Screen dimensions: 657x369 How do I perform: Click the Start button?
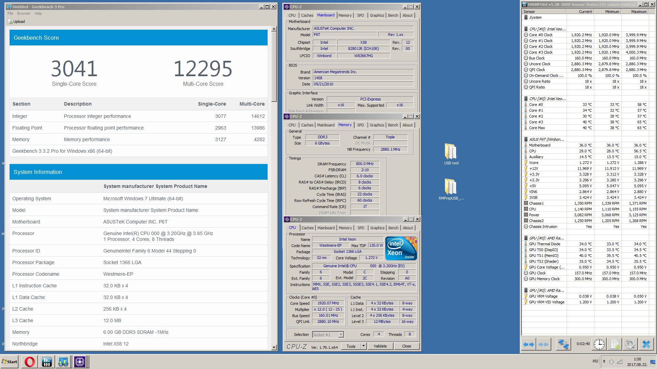tap(10, 362)
